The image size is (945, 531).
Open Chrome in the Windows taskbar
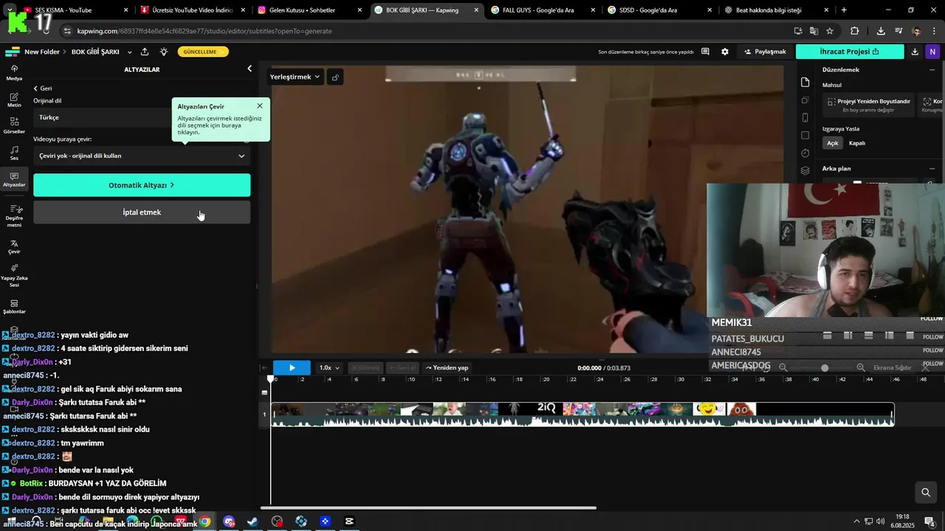click(205, 521)
